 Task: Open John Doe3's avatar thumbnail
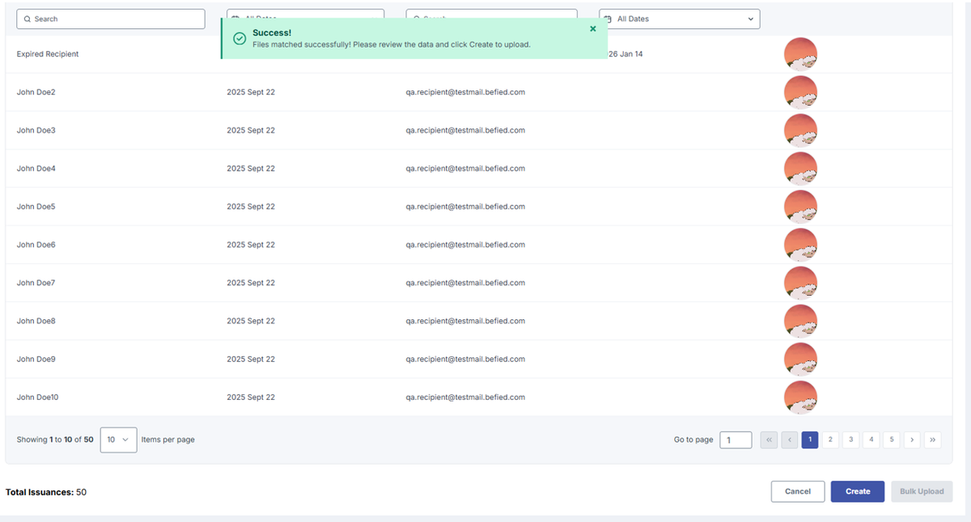tap(800, 130)
